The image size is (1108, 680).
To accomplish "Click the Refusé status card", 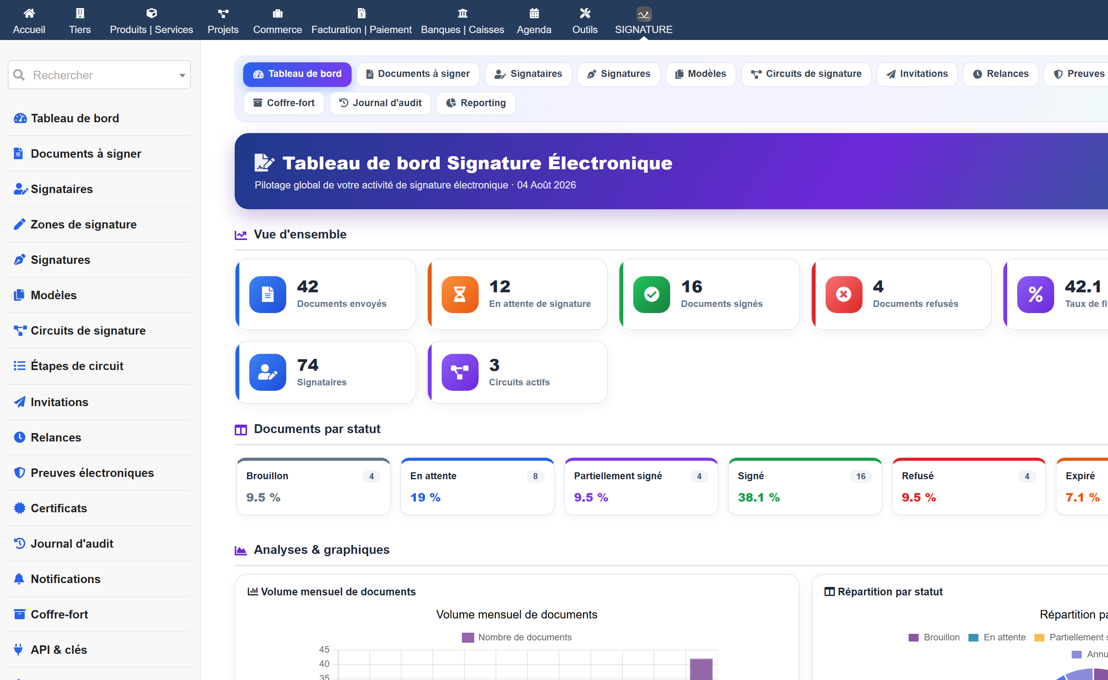I will pyautogui.click(x=969, y=487).
